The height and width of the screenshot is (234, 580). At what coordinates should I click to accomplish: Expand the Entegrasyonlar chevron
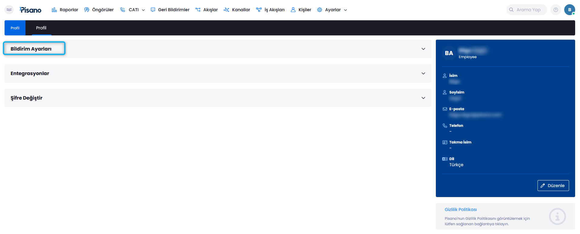[423, 73]
